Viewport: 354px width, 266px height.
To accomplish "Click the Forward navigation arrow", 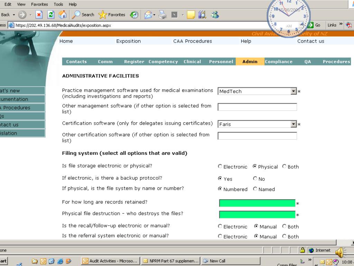I will click(22, 15).
